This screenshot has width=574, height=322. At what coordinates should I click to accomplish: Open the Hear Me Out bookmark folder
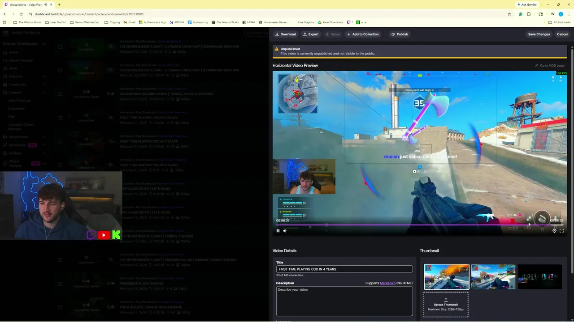(55, 22)
